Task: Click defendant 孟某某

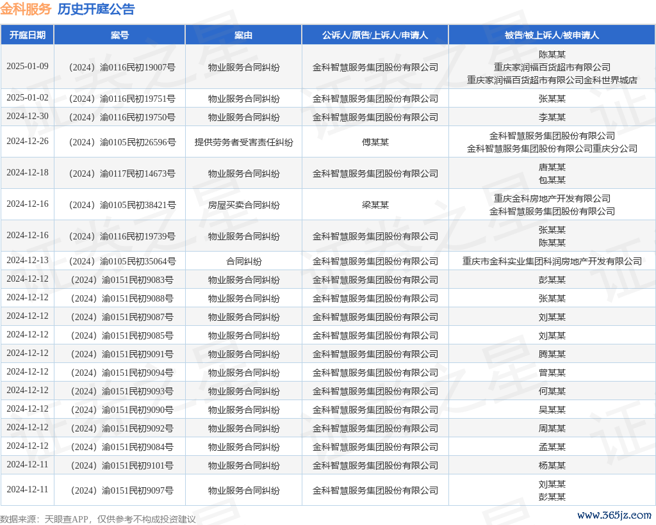Action: [552, 448]
